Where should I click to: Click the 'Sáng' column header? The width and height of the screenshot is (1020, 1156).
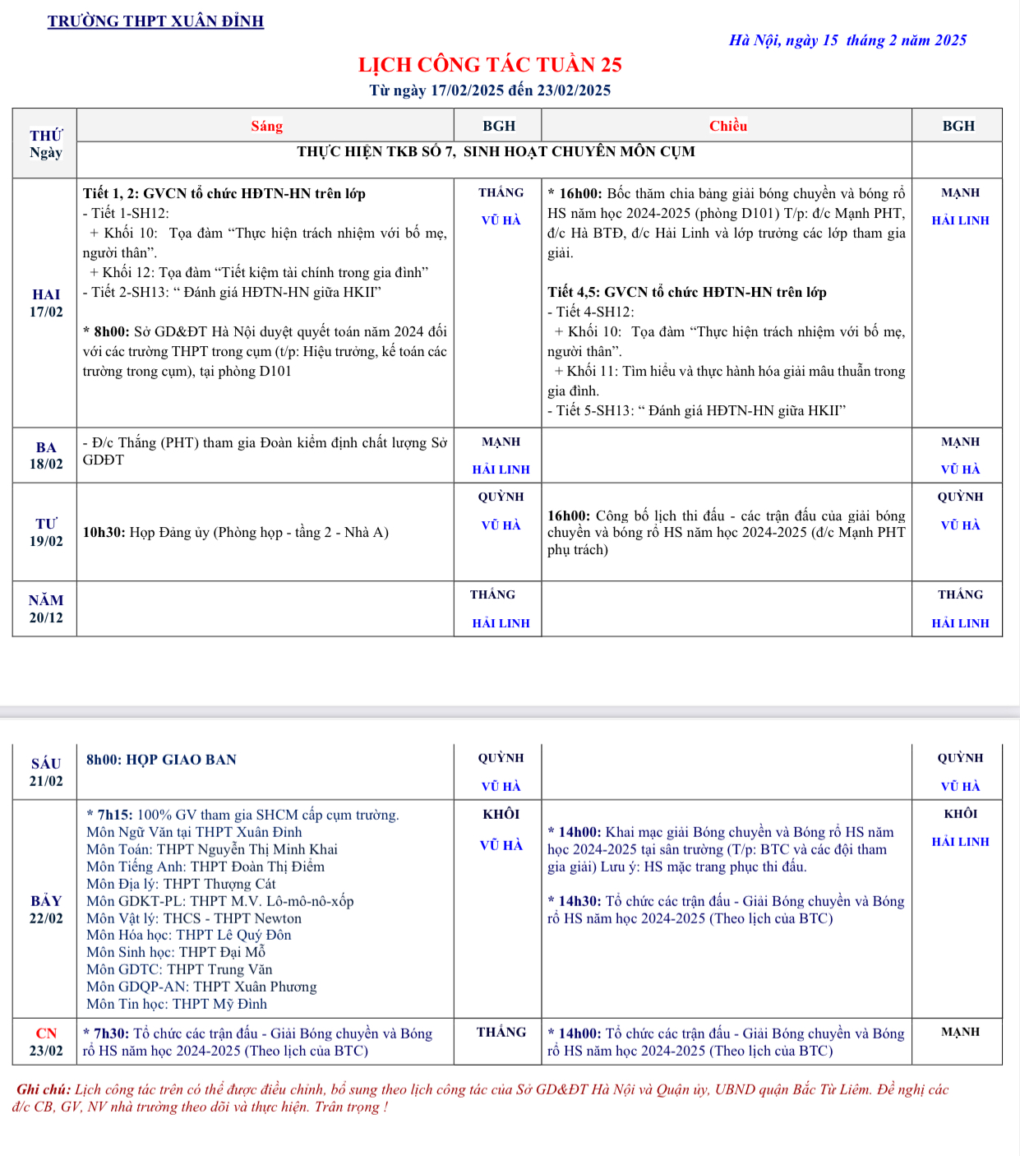tap(266, 126)
